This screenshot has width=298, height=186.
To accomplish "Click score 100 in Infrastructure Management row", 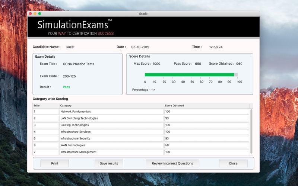I will point(207,152).
